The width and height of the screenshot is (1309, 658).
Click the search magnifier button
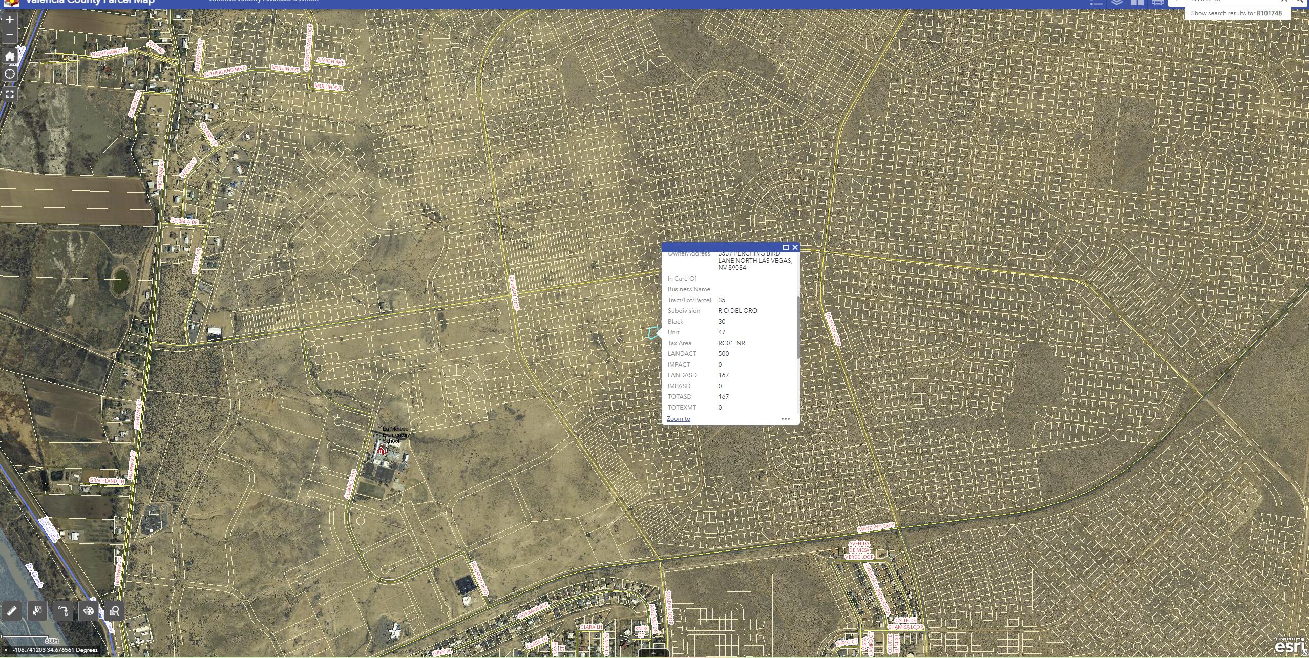click(1300, 2)
